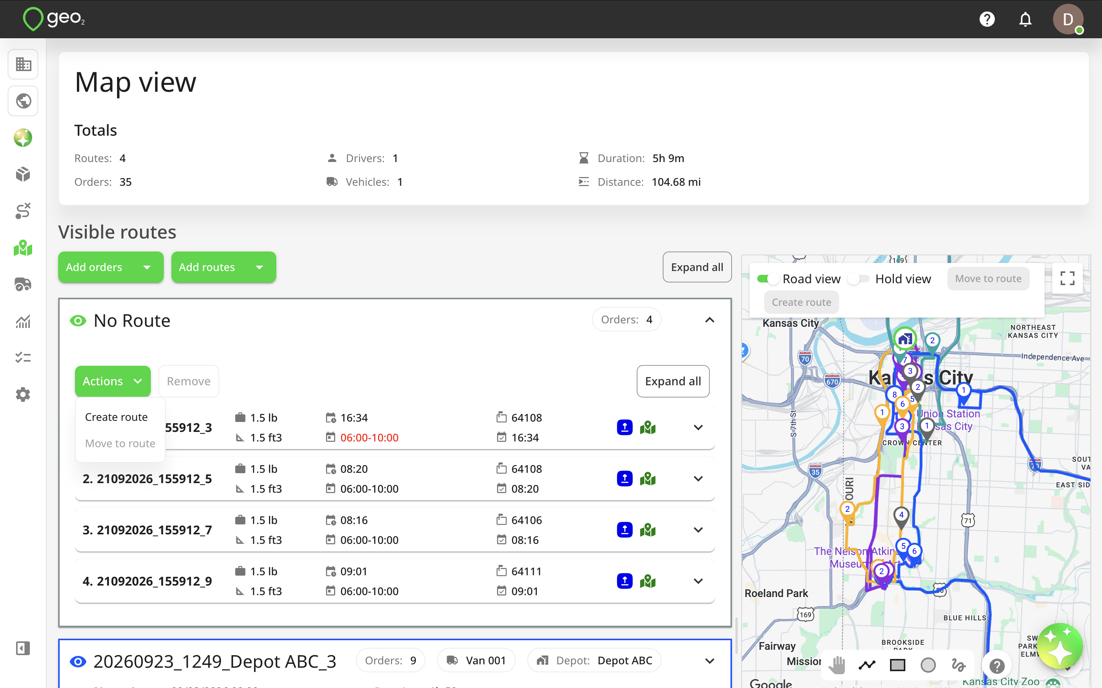Click Expand all inside No Route
Image resolution: width=1102 pixels, height=688 pixels.
[673, 381]
